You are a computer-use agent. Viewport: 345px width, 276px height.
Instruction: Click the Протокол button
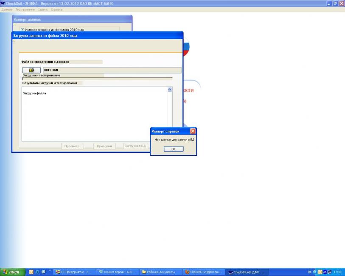click(104, 146)
